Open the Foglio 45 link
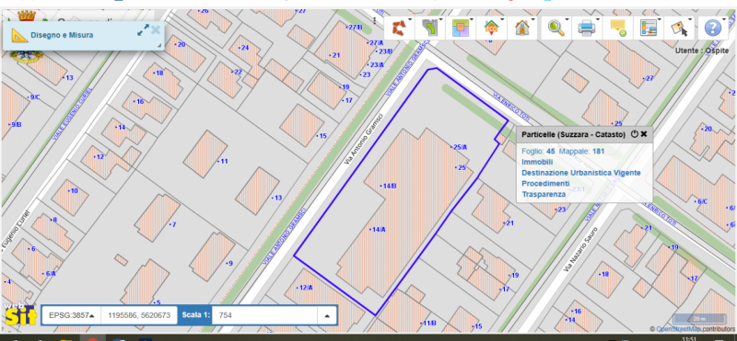The image size is (737, 341). 539,152
